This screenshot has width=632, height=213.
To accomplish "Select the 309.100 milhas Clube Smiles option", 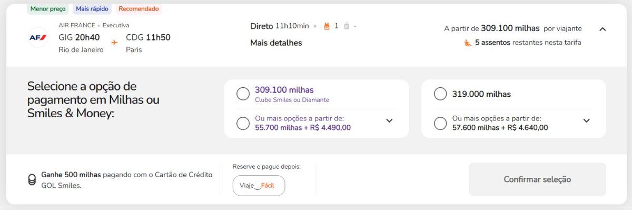I will point(243,94).
